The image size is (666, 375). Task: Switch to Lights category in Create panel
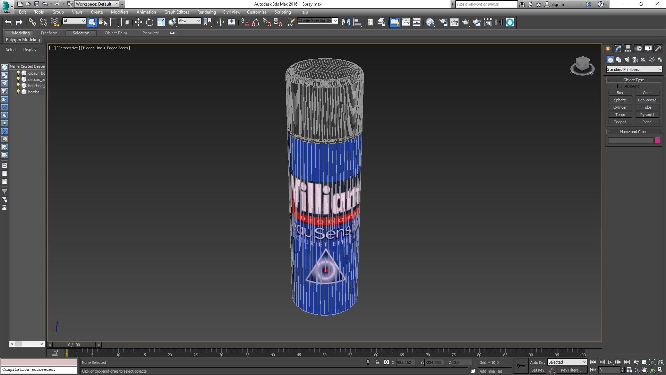pyautogui.click(x=626, y=60)
